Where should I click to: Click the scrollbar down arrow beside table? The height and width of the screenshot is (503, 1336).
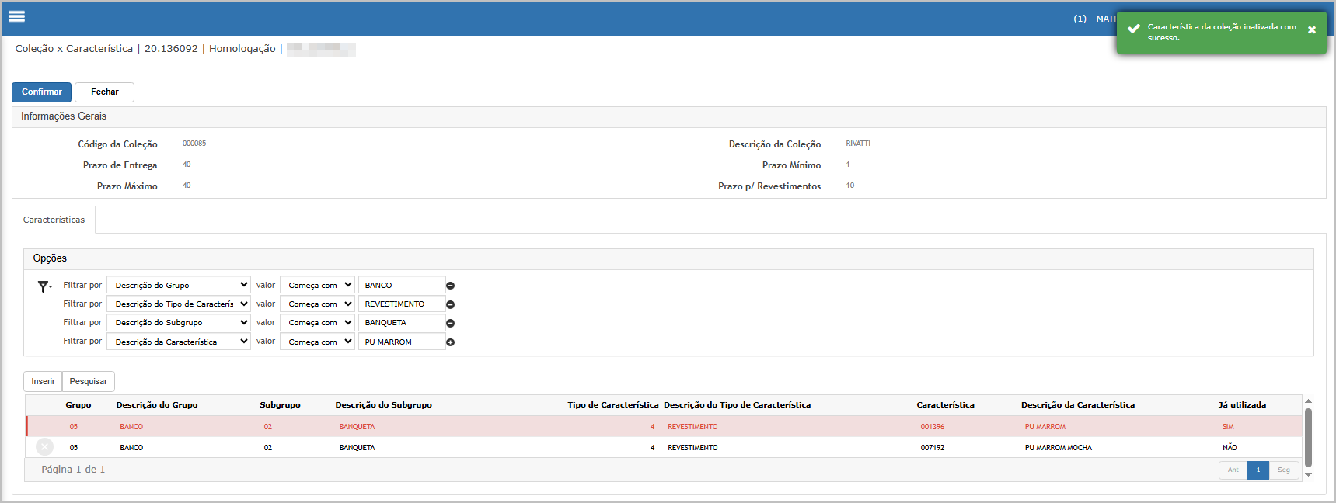click(x=1308, y=474)
